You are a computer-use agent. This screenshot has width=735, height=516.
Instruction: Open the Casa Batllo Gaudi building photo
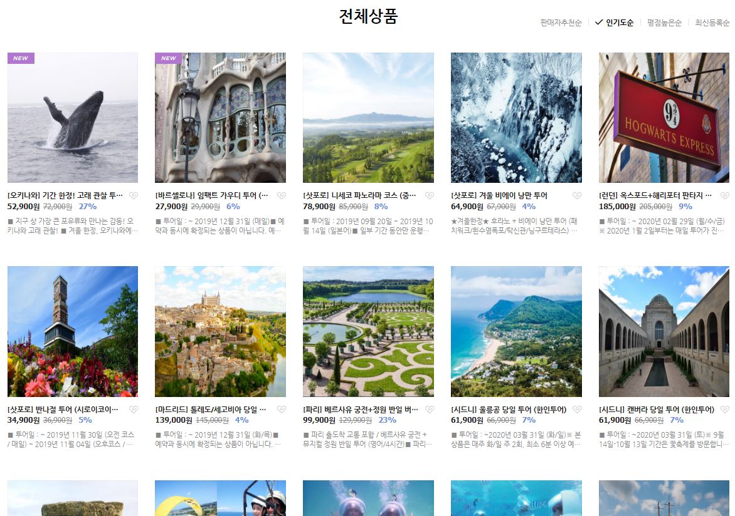pos(220,118)
